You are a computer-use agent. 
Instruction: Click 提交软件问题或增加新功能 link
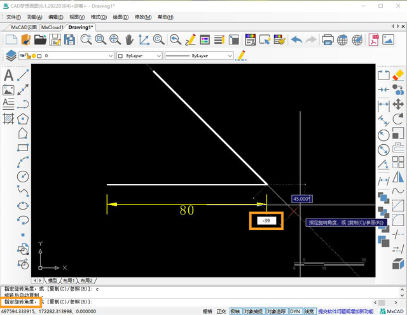point(346,311)
